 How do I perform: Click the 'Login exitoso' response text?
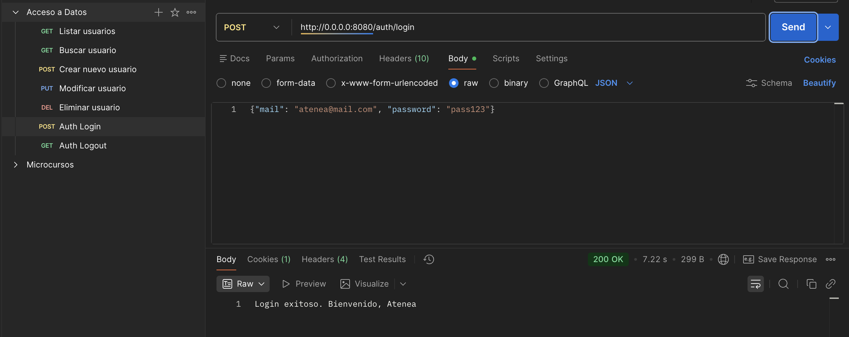pos(335,304)
